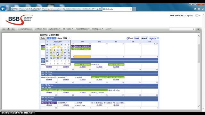Viewport: 205px width, 115px height.
Task: Open Year 12 exam event on Thursday
Action: [99, 77]
